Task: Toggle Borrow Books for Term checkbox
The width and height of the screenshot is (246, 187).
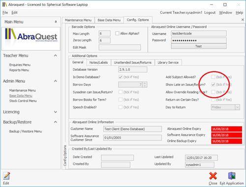Action: click(x=121, y=100)
